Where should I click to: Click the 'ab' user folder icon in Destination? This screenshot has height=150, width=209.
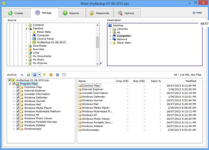(114, 32)
